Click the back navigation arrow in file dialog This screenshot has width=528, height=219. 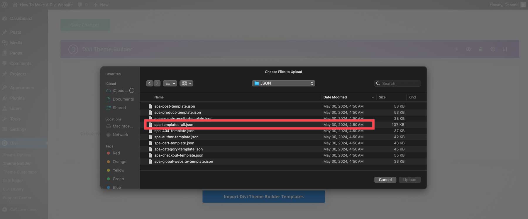[150, 84]
